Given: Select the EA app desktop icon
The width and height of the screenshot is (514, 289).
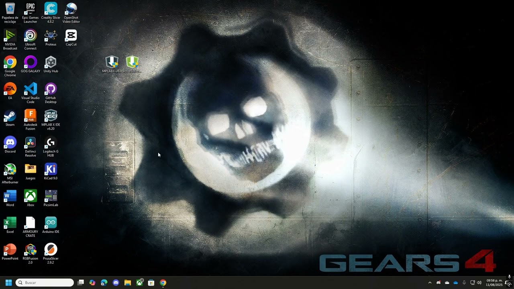Looking at the screenshot, I should [x=10, y=91].
